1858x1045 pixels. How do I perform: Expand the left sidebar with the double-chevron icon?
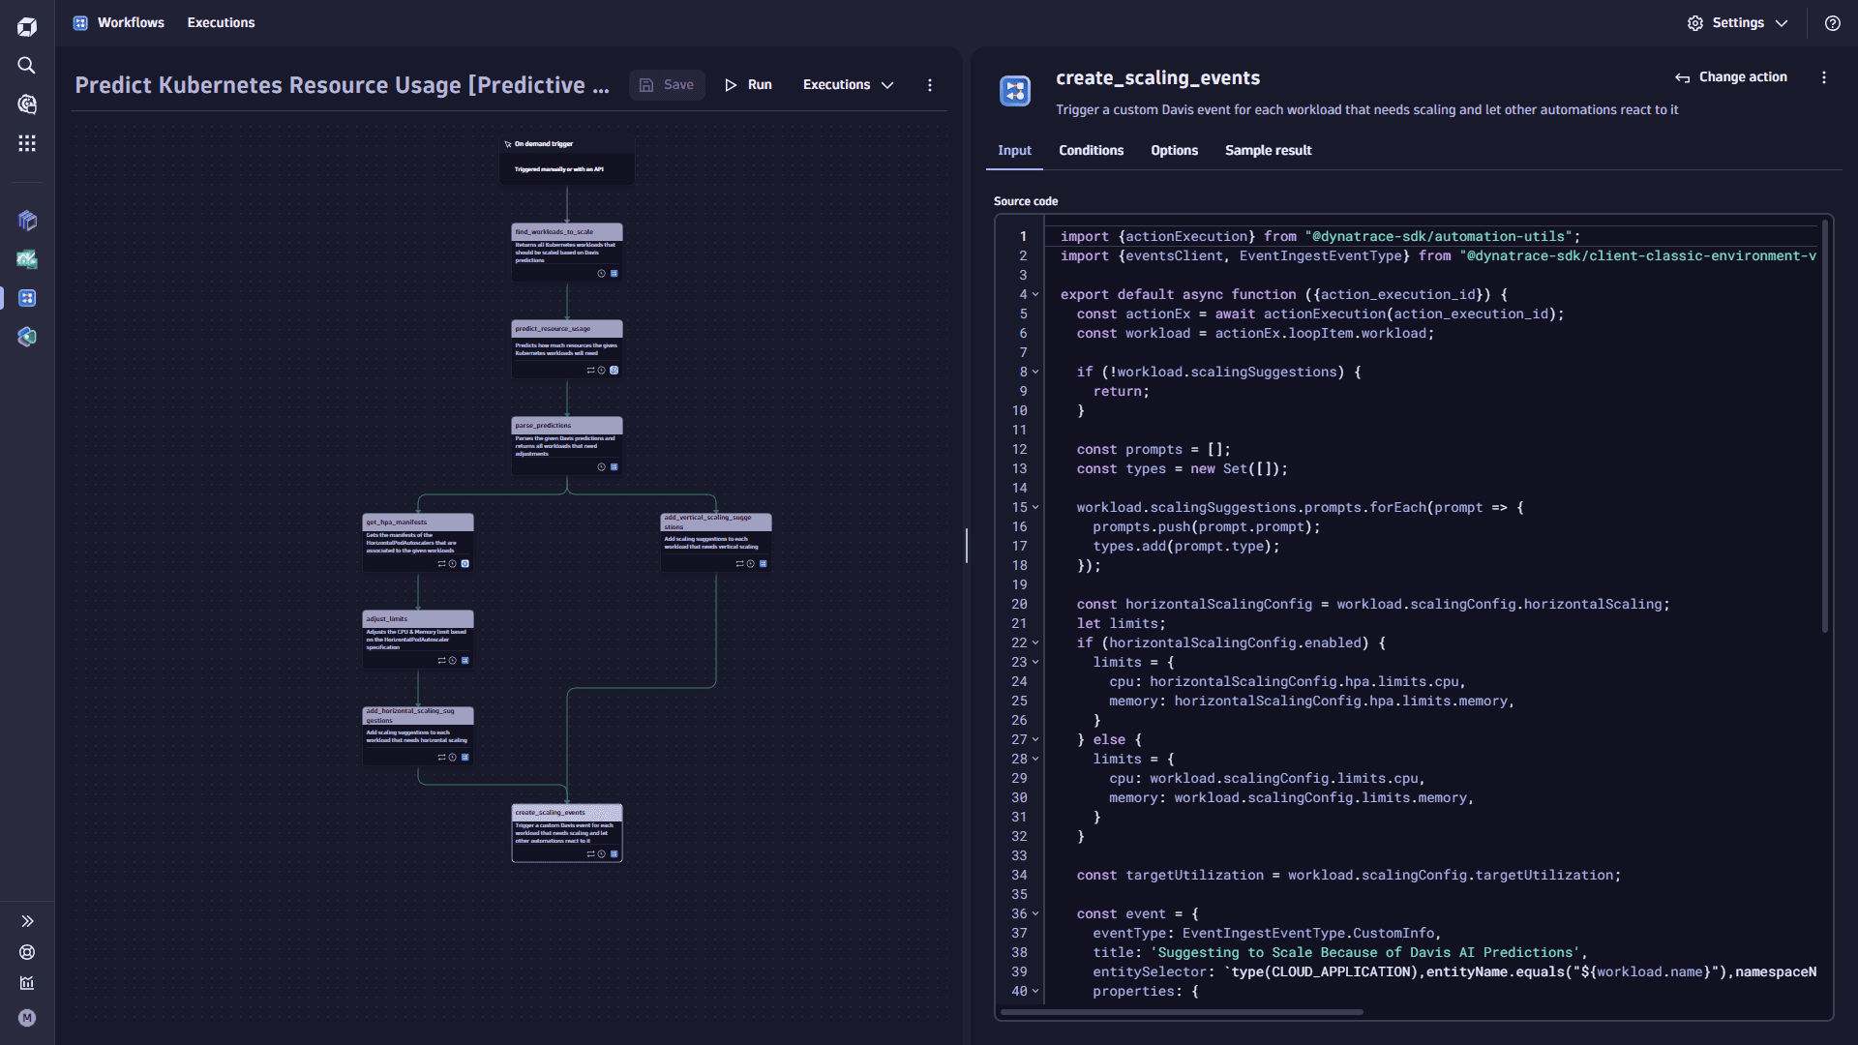click(x=27, y=921)
